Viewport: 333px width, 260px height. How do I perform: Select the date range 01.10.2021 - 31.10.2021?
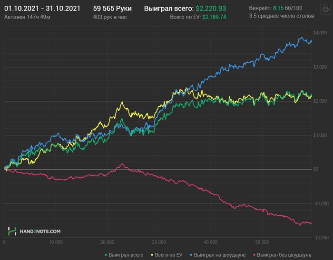pyautogui.click(x=42, y=9)
